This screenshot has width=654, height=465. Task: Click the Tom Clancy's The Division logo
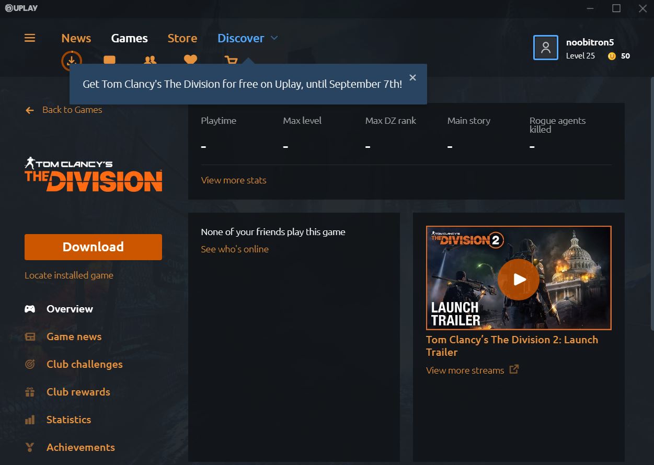pyautogui.click(x=93, y=174)
